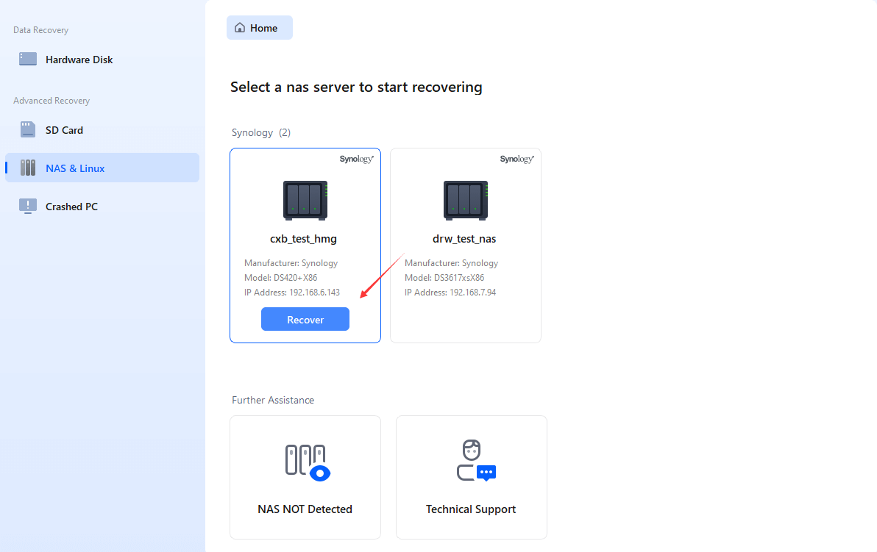Viewport: 877px width, 552px height.
Task: Switch to the Home tab
Action: 259,27
